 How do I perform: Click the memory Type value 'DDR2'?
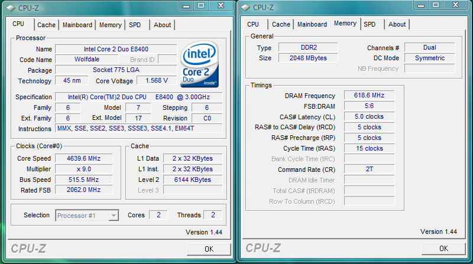[x=308, y=48]
